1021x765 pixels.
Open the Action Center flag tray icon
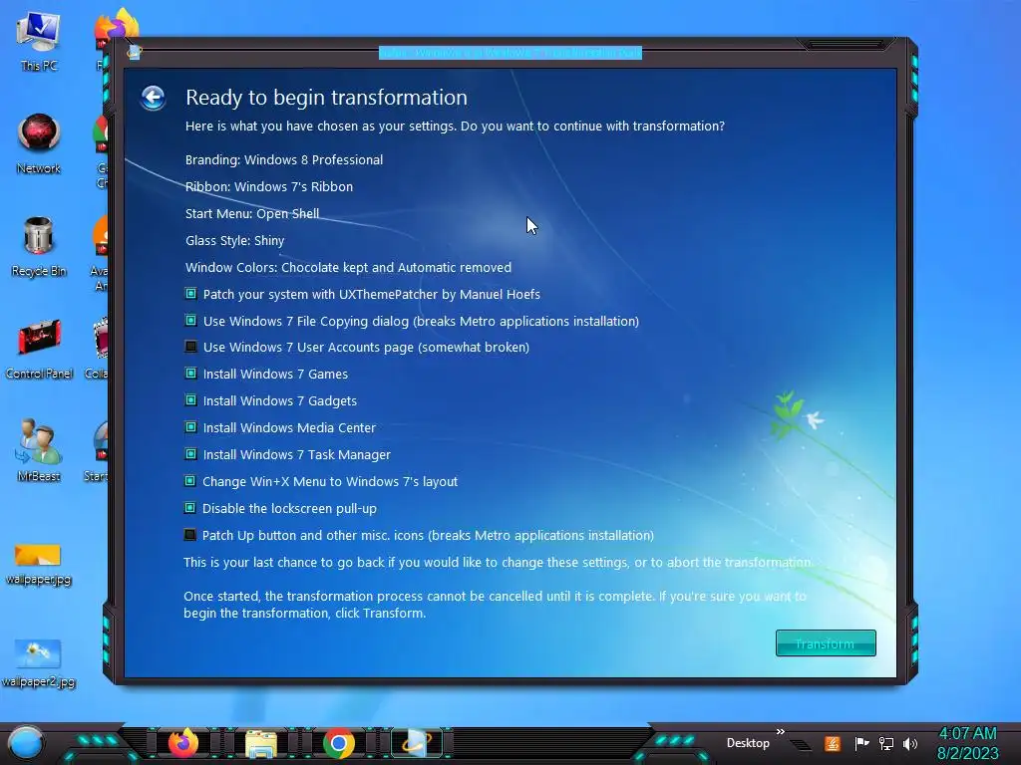861,743
